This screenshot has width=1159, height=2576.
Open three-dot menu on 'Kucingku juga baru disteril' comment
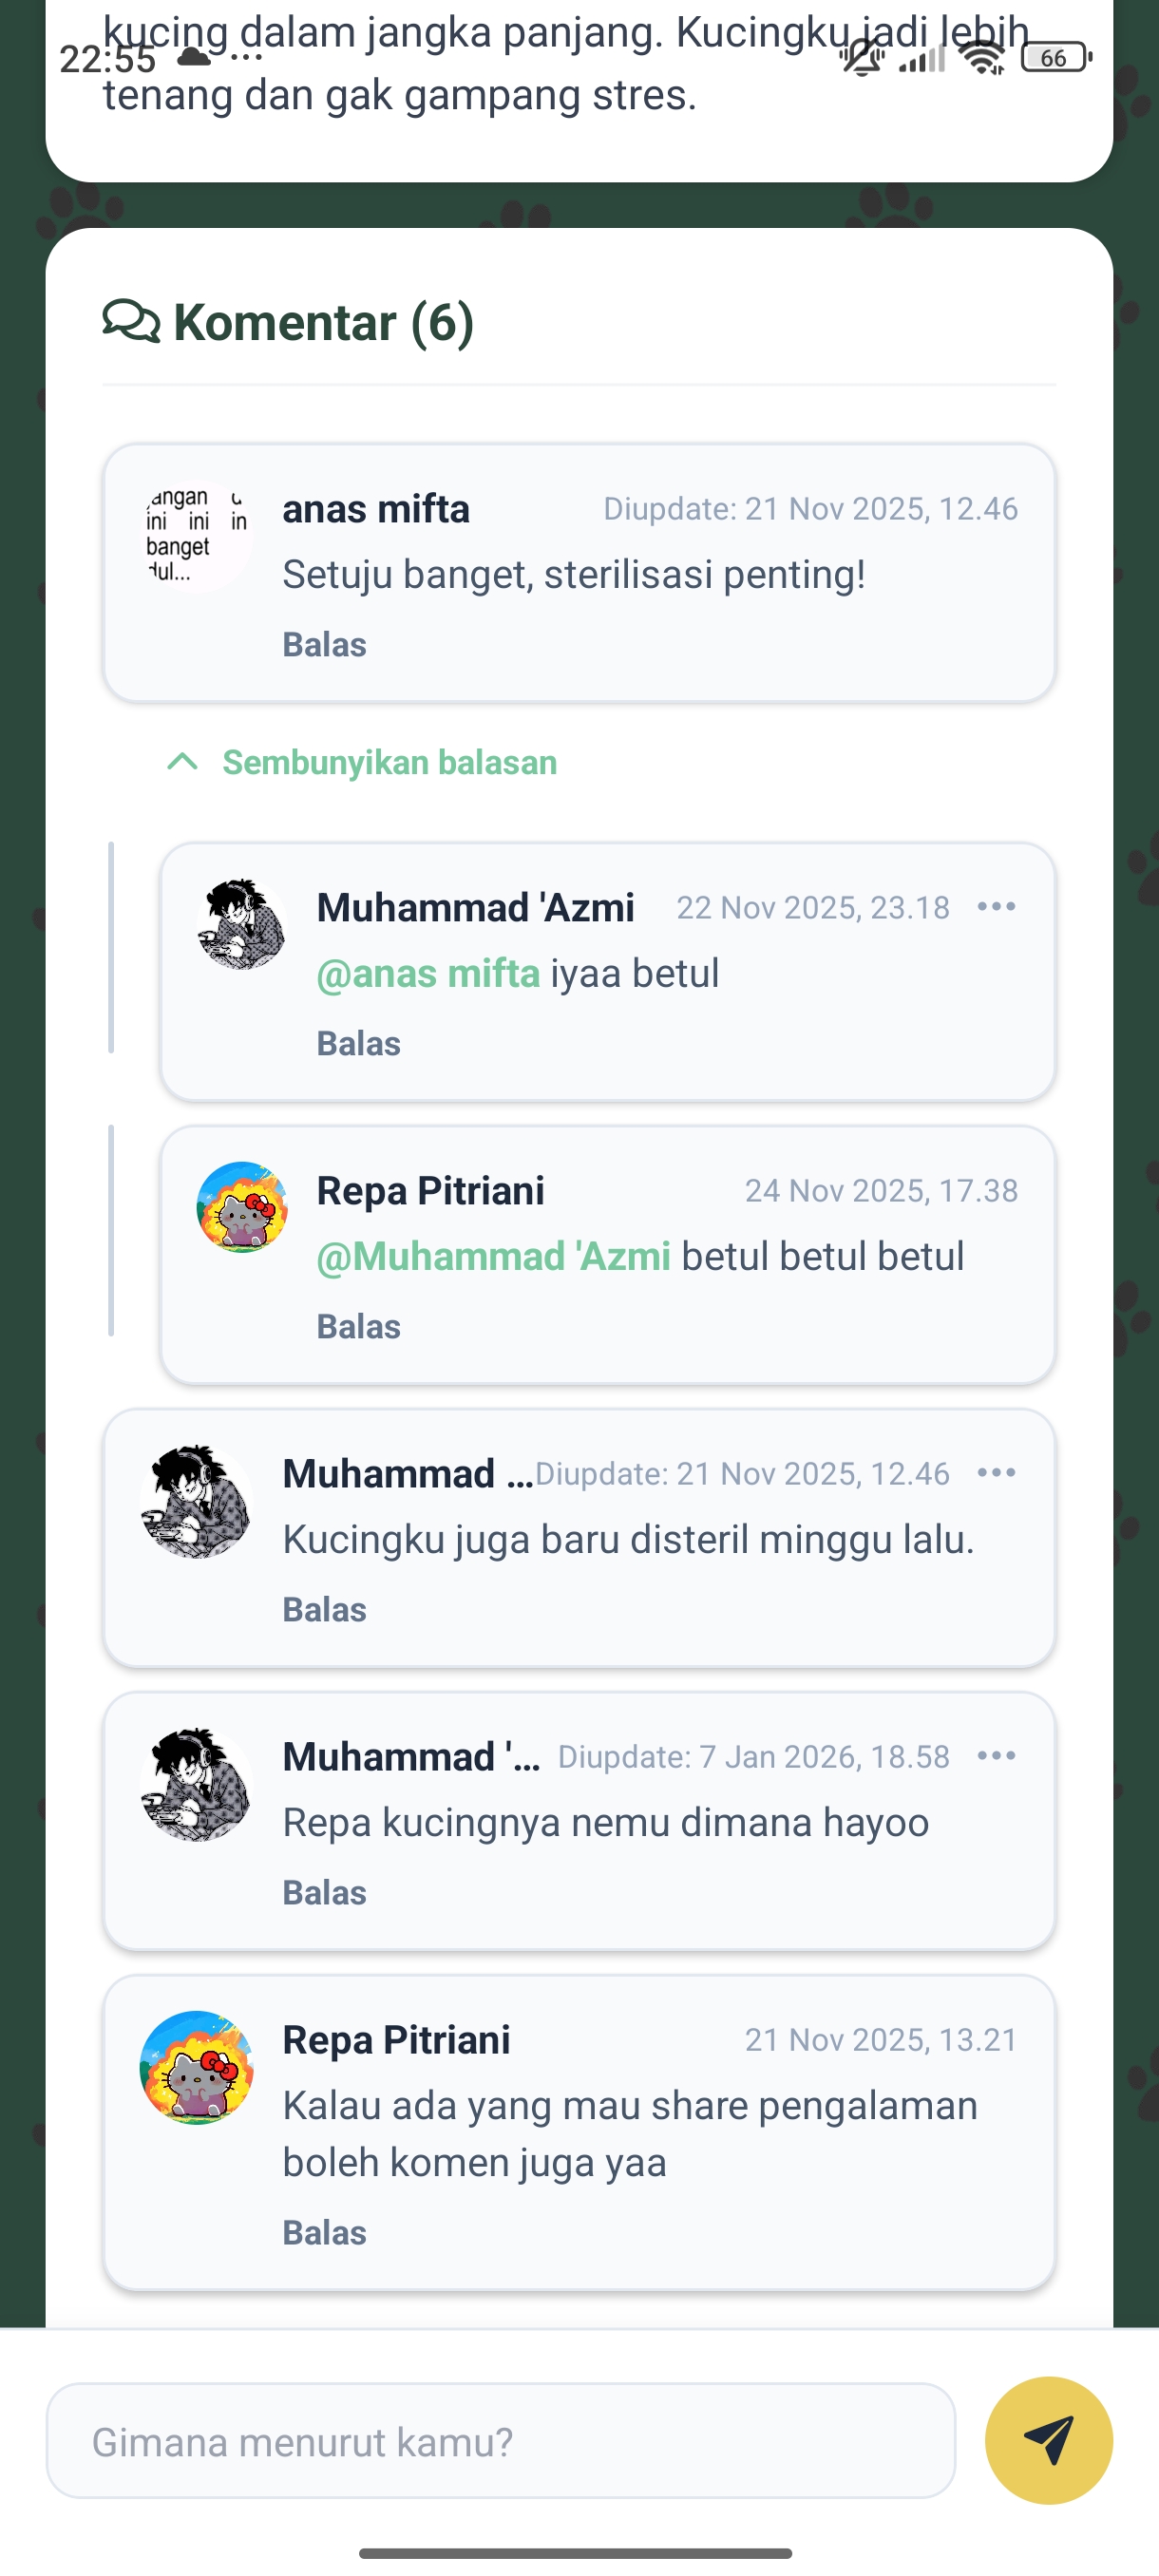tap(996, 1473)
